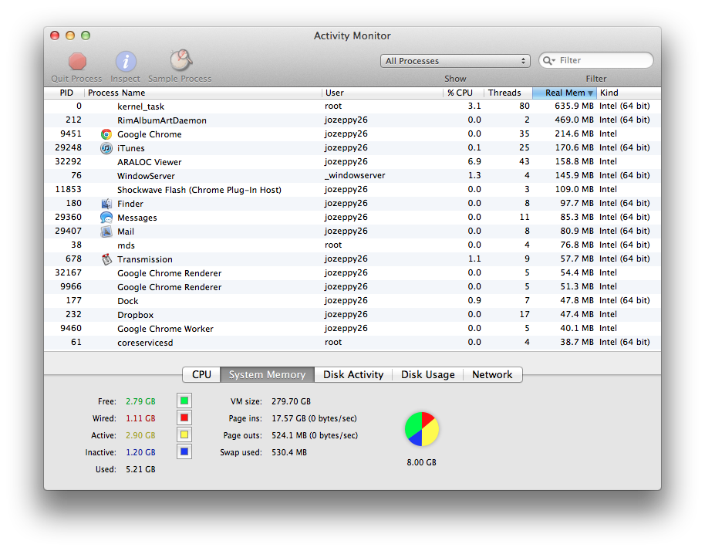Image resolution: width=705 pixels, height=551 pixels.
Task: Click the Page ins 17.57 GB value
Action: click(x=314, y=418)
